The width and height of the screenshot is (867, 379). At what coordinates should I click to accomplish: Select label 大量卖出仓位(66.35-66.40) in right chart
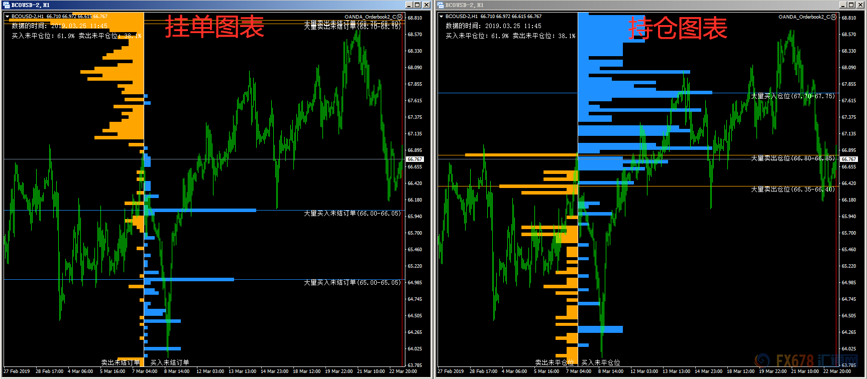click(793, 189)
